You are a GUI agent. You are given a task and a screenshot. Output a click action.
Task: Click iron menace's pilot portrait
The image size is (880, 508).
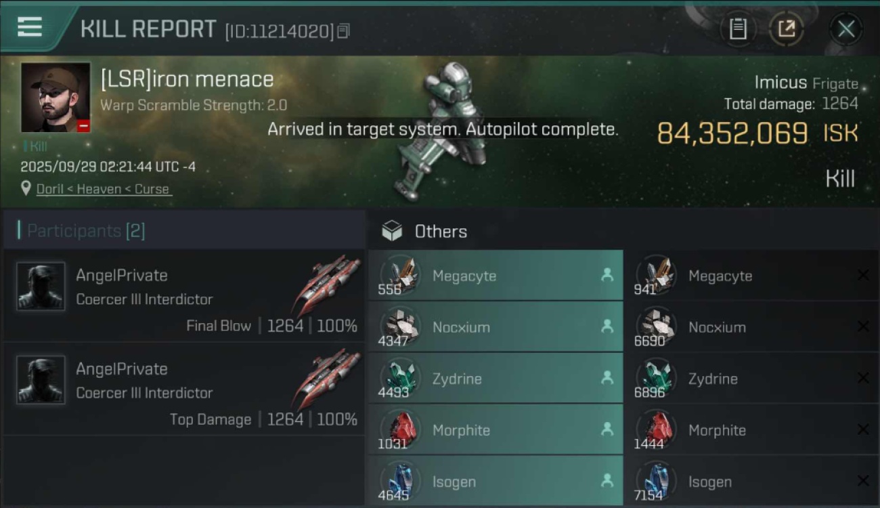pyautogui.click(x=56, y=98)
